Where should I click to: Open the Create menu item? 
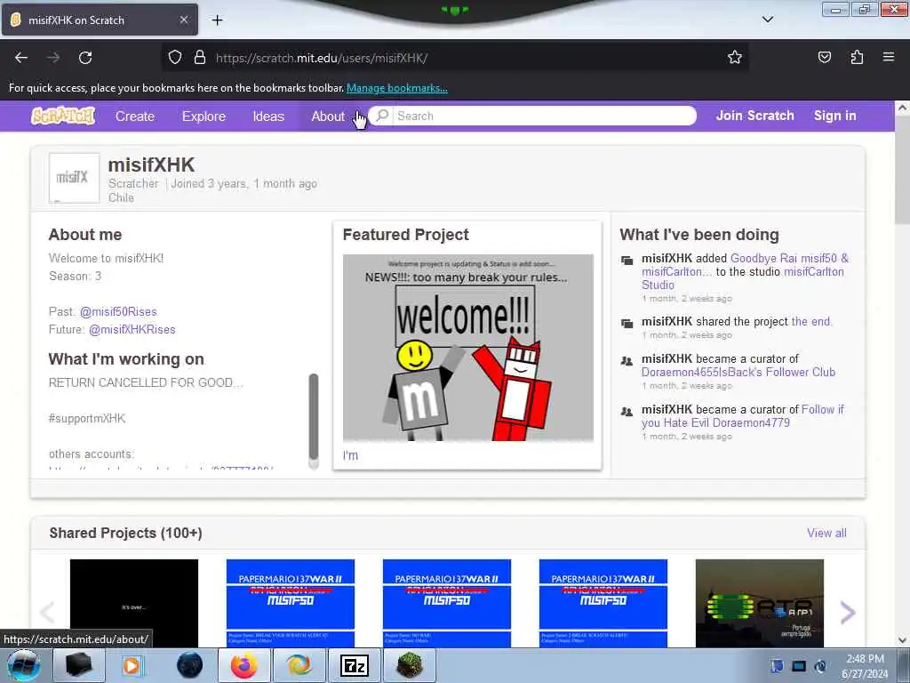(x=135, y=117)
